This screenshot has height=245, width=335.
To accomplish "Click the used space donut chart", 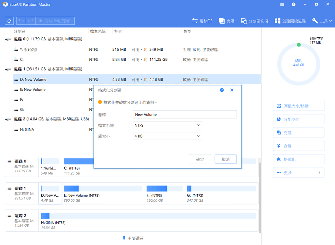I will (298, 64).
